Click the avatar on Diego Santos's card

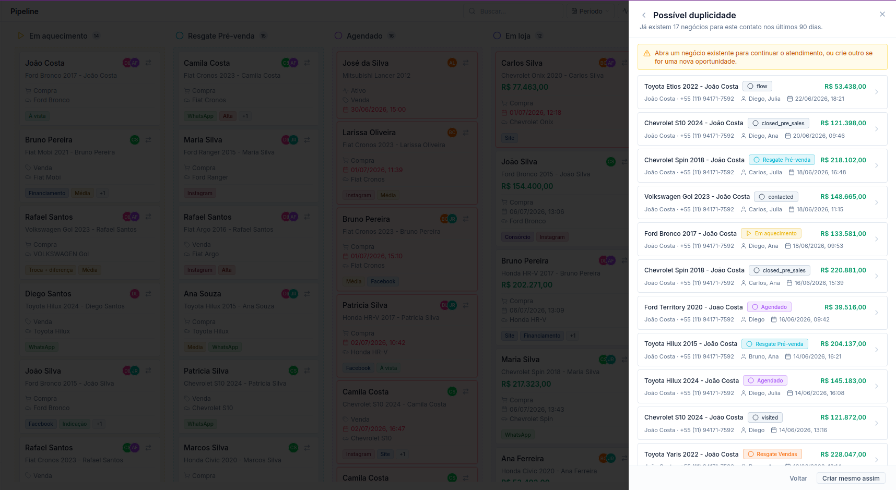pyautogui.click(x=135, y=294)
